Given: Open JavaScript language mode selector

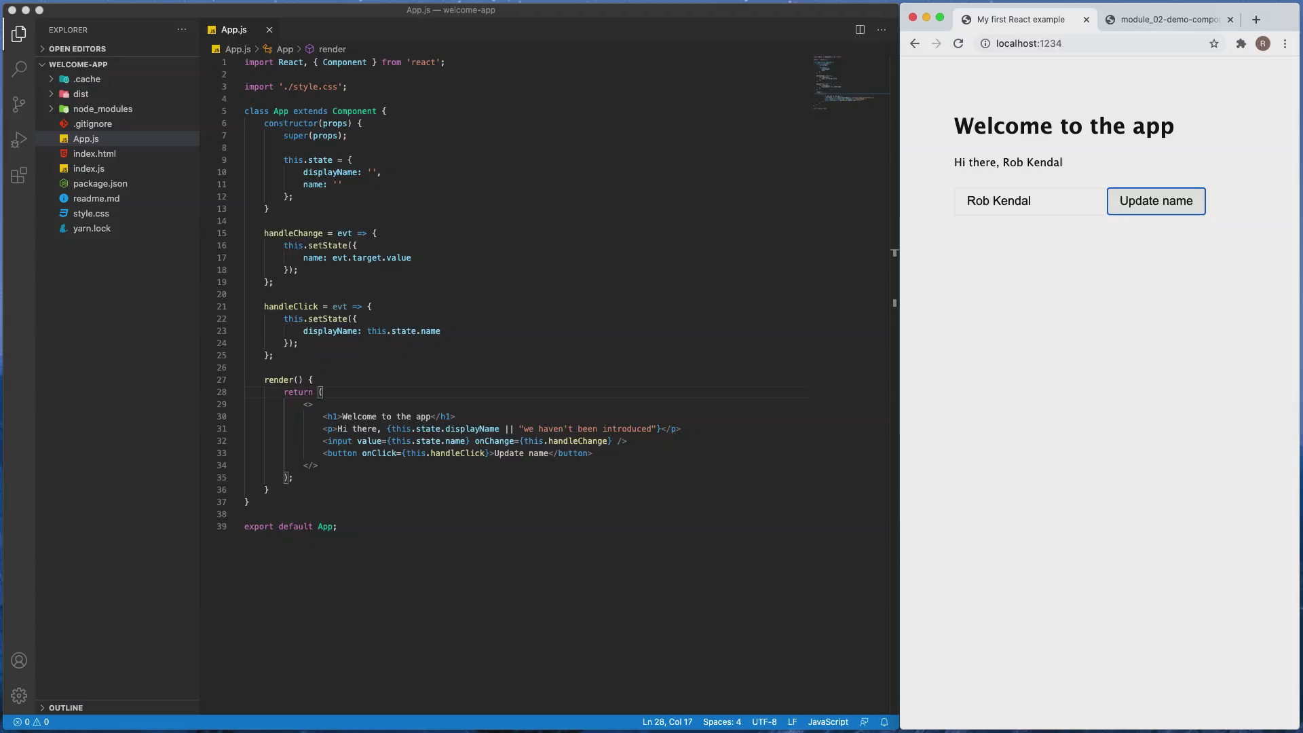Looking at the screenshot, I should (828, 722).
